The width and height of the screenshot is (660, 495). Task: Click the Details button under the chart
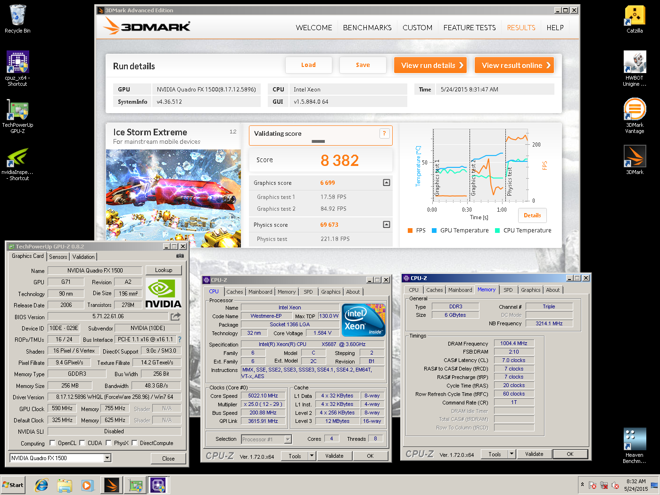tap(533, 215)
